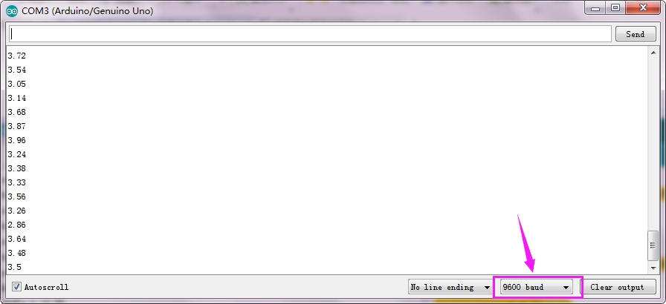The height and width of the screenshot is (304, 666).
Task: Click the vertical scrollbar thumb
Action: click(653, 246)
